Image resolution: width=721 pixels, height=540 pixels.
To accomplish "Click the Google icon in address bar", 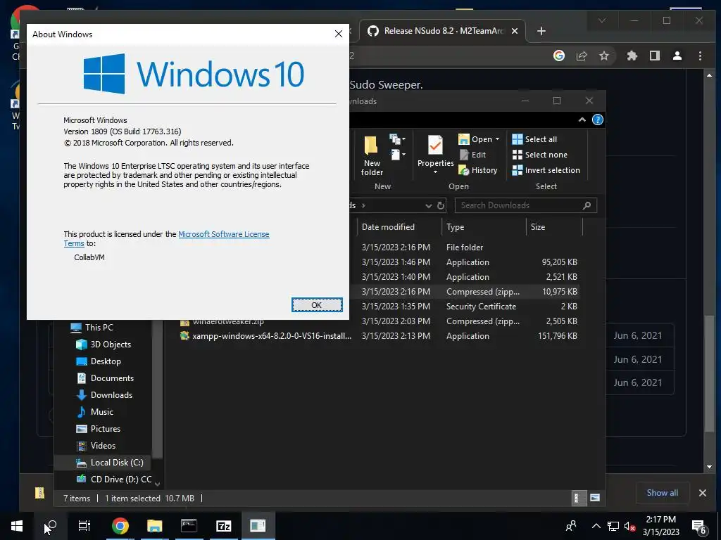I will [x=558, y=56].
